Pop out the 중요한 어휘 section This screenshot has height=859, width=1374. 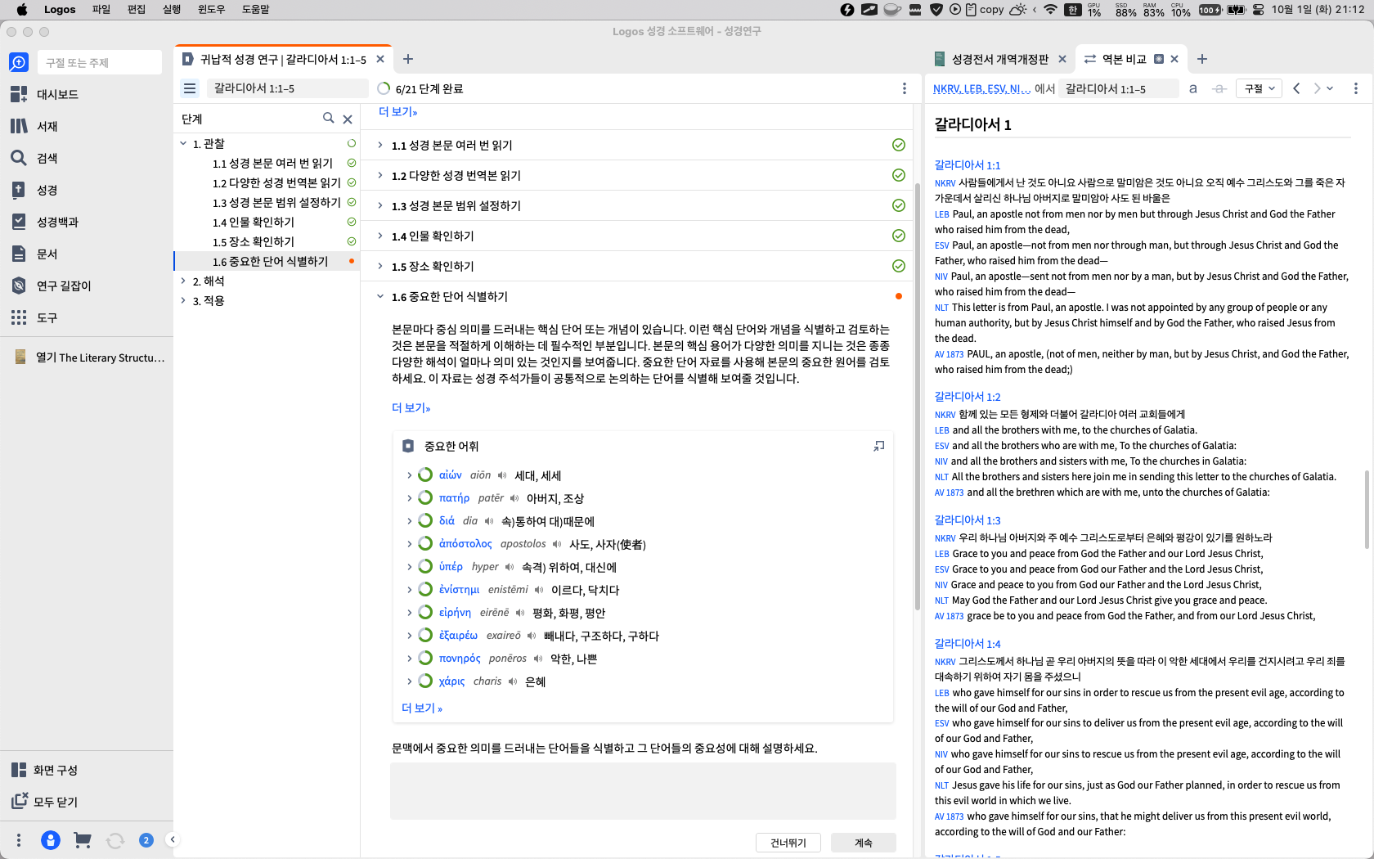879,446
